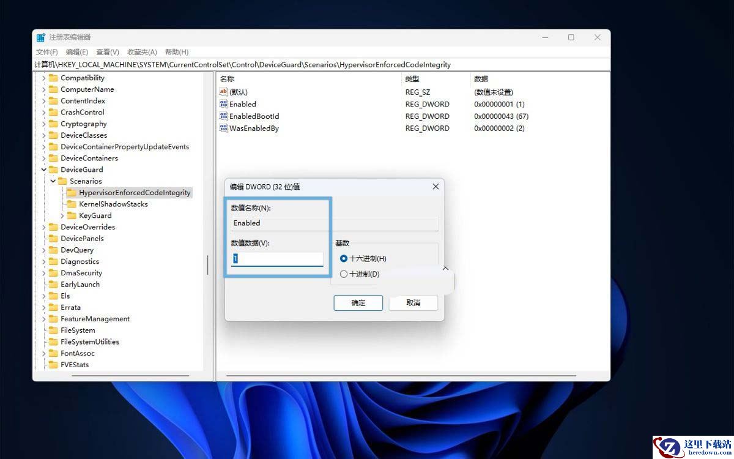This screenshot has width=734, height=459.
Task: Open the 查看(V) menu
Action: 108,52
